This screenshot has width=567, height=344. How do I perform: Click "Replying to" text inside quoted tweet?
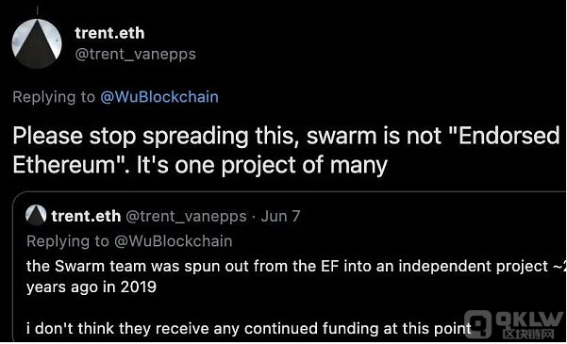click(67, 241)
